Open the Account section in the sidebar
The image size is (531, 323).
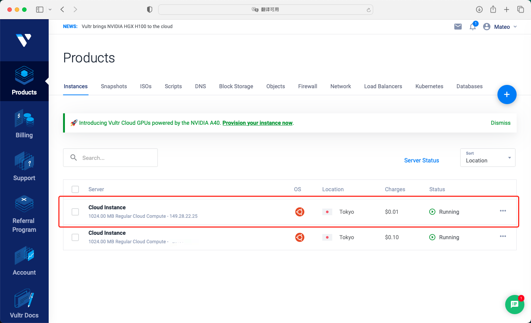coord(24,261)
